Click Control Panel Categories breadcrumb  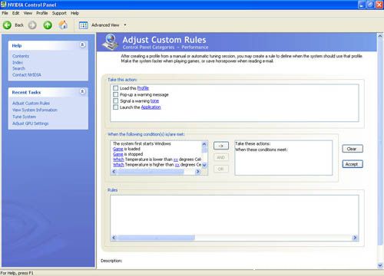[148, 48]
